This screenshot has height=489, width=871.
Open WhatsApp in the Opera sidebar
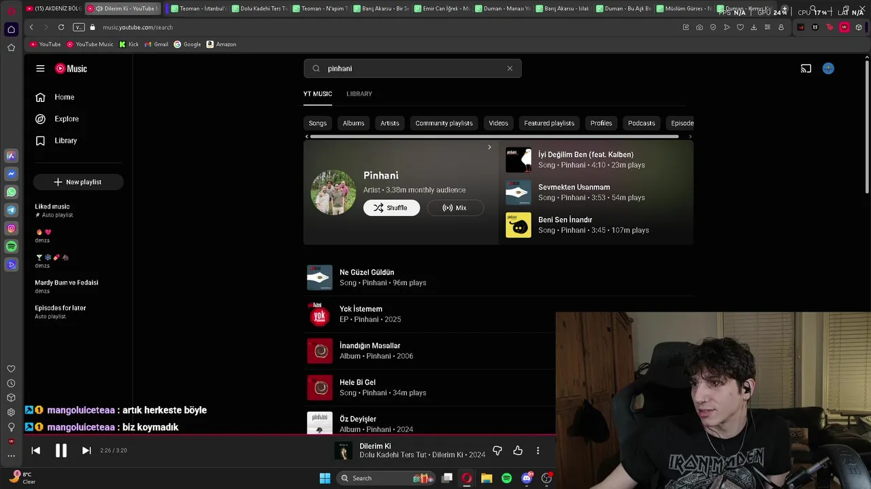coord(11,192)
